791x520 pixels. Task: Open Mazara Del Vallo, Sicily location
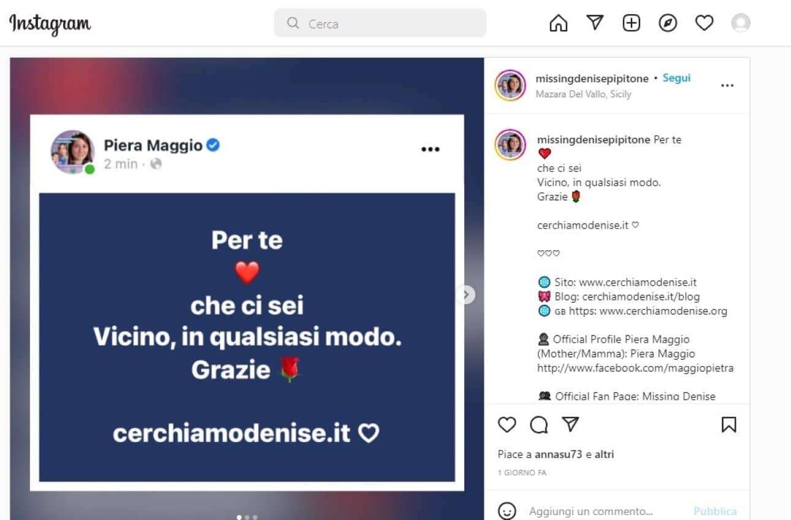coord(583,94)
